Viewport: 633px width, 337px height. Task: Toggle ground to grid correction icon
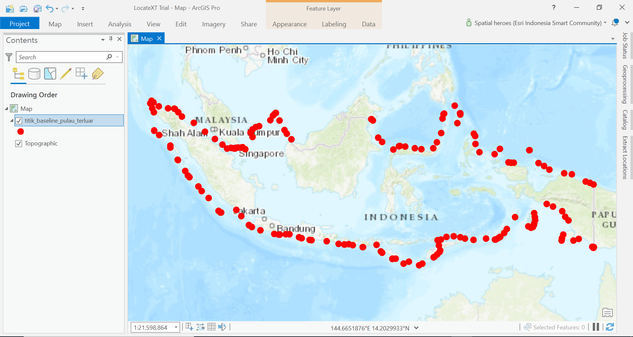point(222,327)
